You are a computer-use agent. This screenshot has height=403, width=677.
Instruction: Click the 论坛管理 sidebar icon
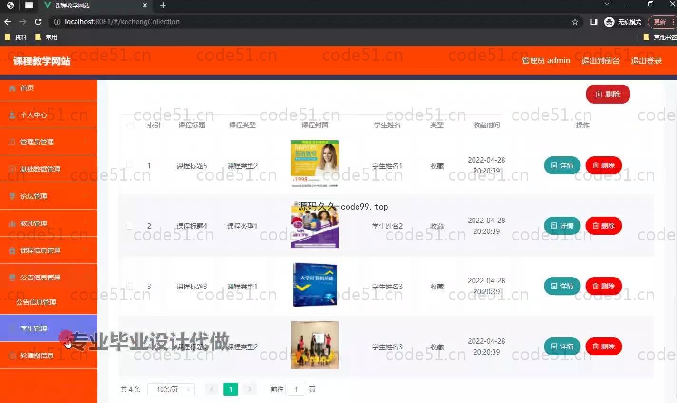coord(12,196)
